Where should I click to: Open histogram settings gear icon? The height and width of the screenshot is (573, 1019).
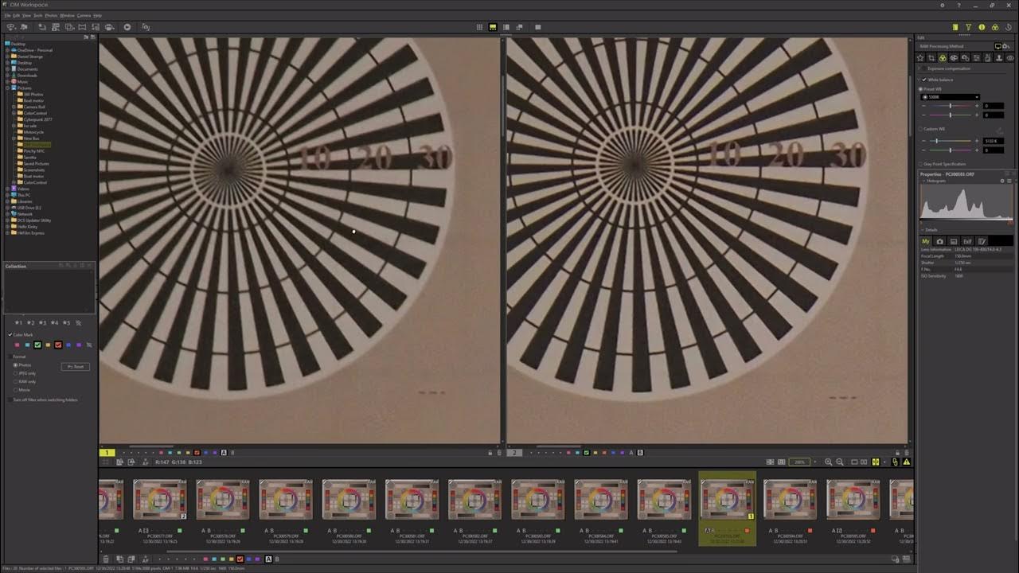click(1002, 181)
